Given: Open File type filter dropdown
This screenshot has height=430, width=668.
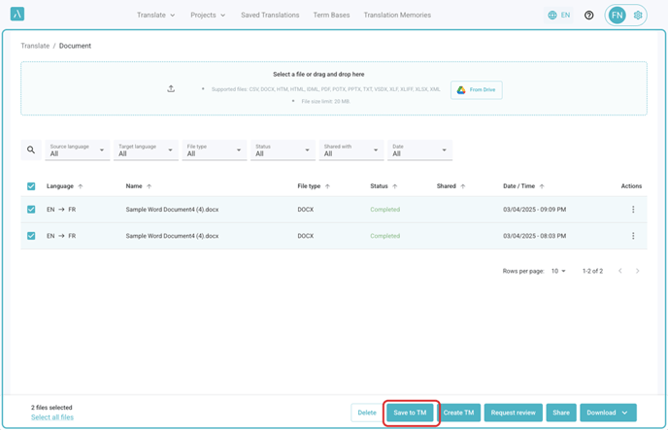Looking at the screenshot, I should (x=215, y=149).
